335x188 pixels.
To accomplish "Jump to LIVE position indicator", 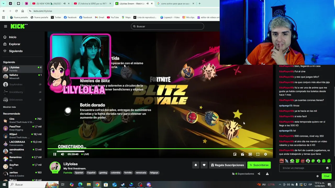I will 85,154.
